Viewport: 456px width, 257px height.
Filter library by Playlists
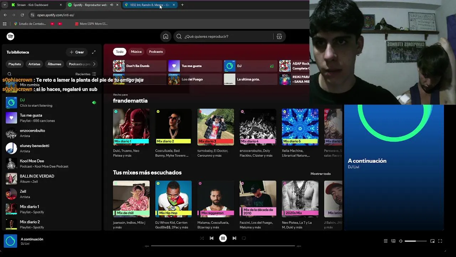(x=15, y=64)
